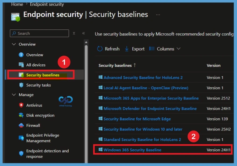Screen dimensions: 237x166
Task: Collapse the Manage section chevron
Action: coord(14,95)
